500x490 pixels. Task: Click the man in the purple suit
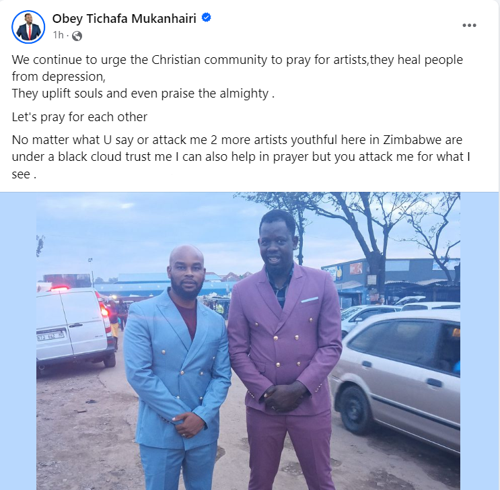click(284, 351)
